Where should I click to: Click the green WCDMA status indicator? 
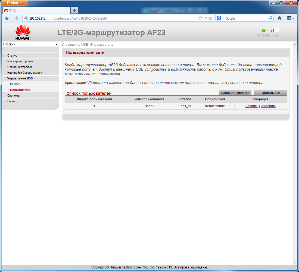264,30
